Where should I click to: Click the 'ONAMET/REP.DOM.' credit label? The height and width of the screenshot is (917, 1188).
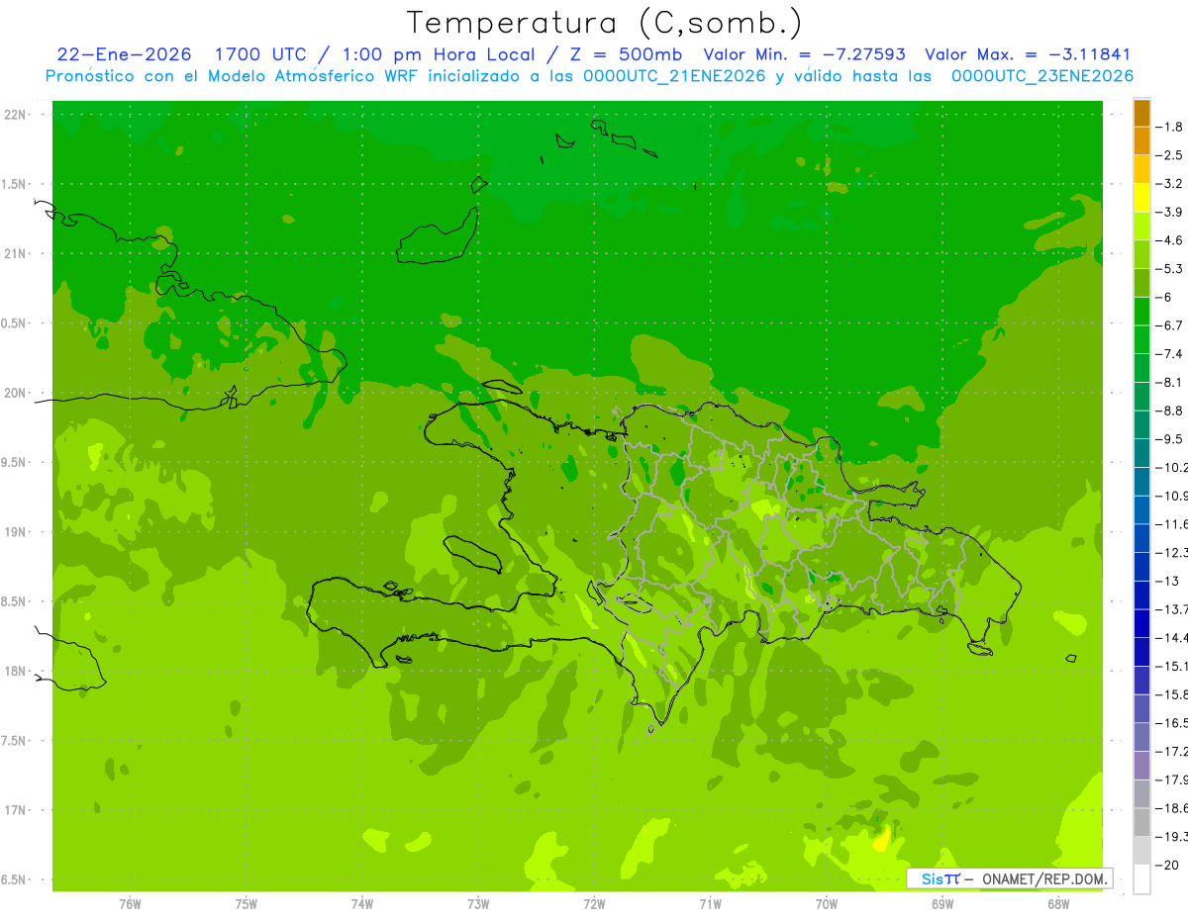coord(1042,878)
